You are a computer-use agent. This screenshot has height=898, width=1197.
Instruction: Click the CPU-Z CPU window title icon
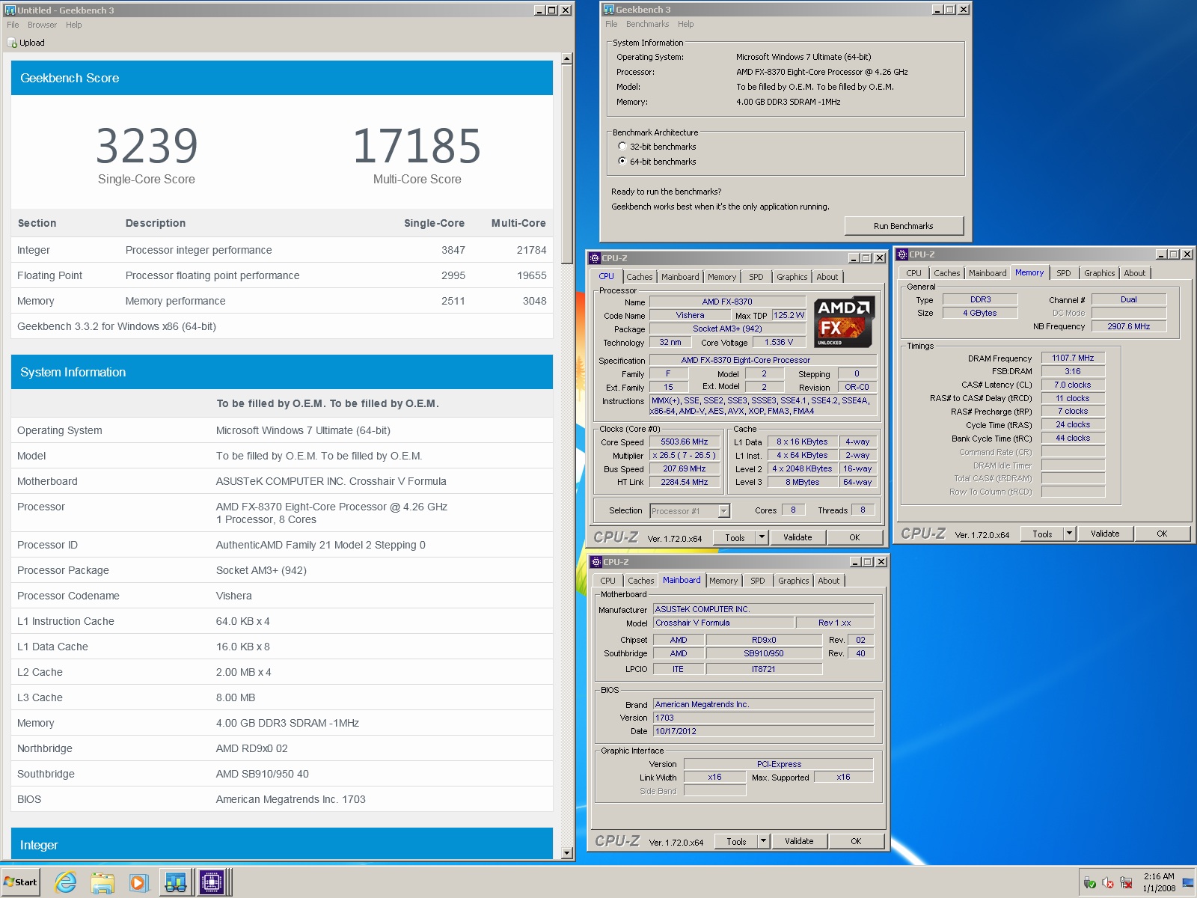click(x=596, y=258)
